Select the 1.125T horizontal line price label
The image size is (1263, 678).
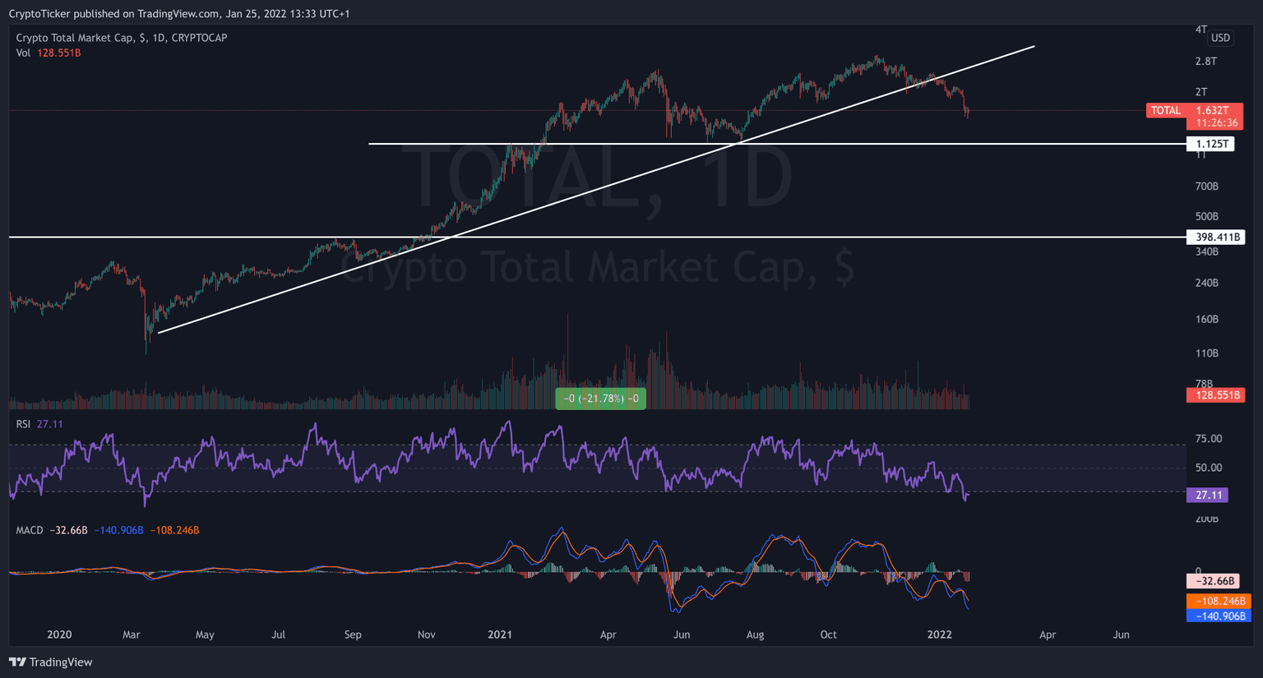point(1211,144)
